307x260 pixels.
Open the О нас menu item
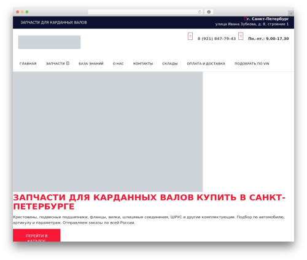(119, 63)
